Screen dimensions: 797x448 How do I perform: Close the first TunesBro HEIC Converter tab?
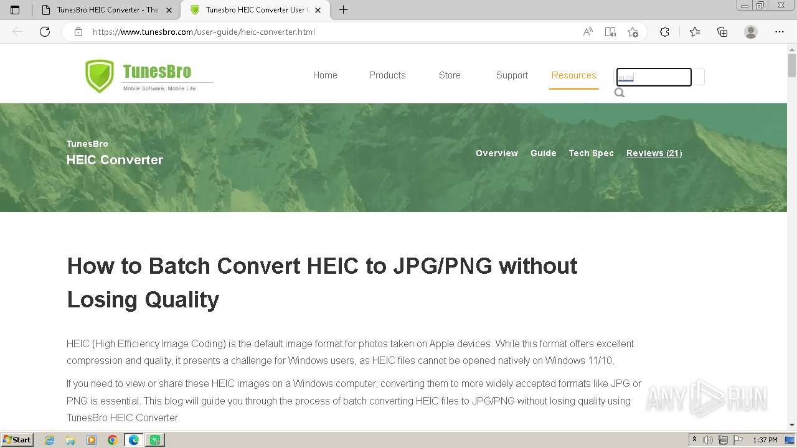click(x=169, y=10)
